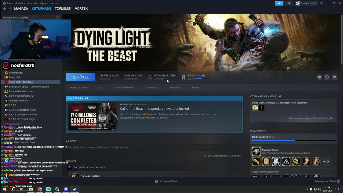View Oynayan Arkadaşların Tümünü Görüntüle link
Viewport: 343px width, 193px height.
click(311, 118)
